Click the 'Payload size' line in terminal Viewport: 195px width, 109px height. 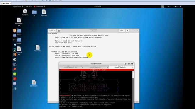pyautogui.click(x=71, y=106)
